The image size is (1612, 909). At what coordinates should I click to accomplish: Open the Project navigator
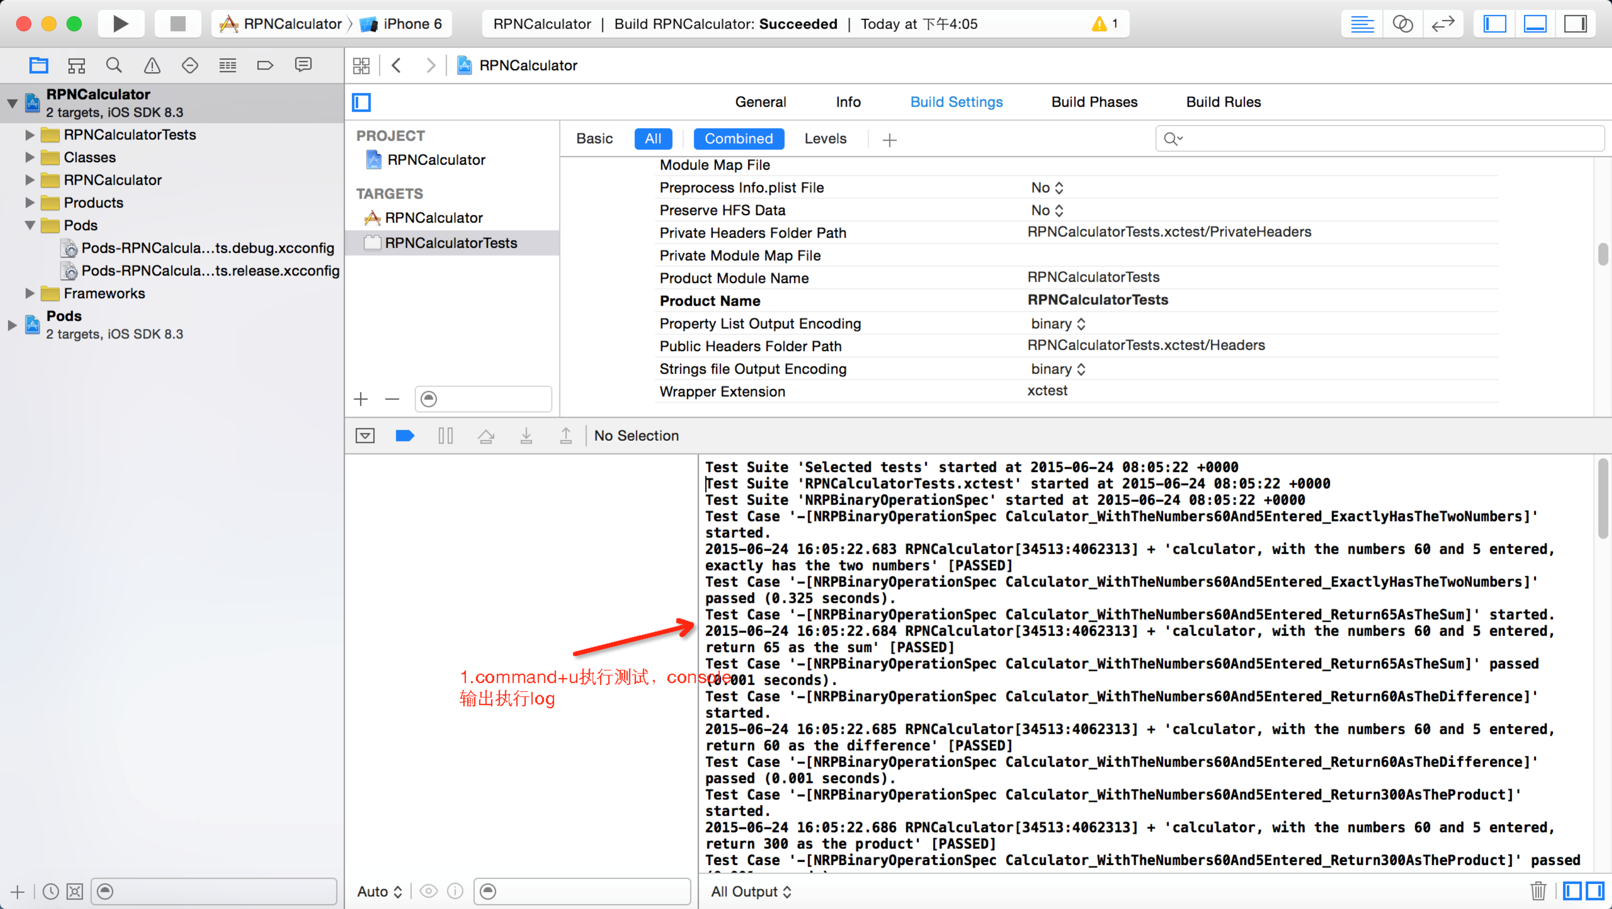tap(39, 65)
